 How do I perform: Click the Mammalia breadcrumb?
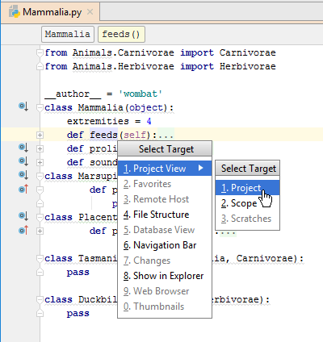(68, 34)
